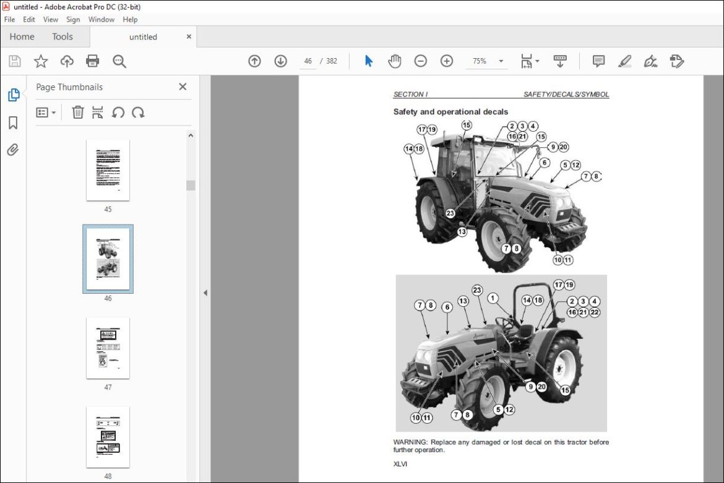The image size is (724, 483).
Task: Share the file to Adobe cloud
Action: click(x=67, y=61)
